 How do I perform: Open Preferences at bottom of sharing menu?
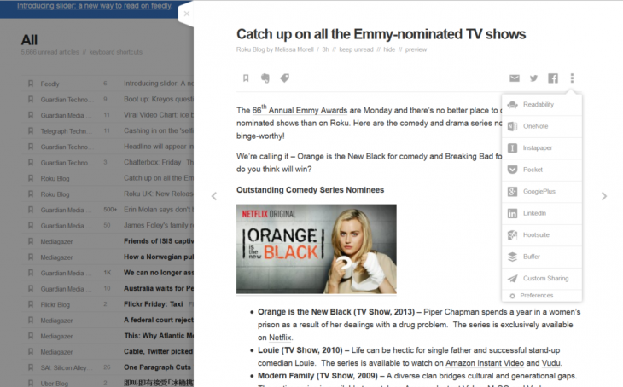(x=536, y=296)
